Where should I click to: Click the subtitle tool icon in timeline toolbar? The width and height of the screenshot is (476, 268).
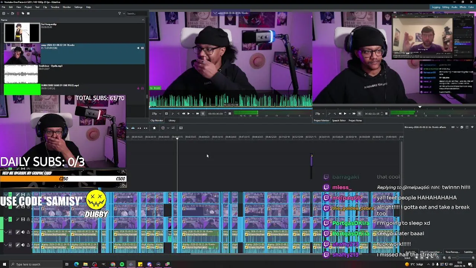coord(181,128)
